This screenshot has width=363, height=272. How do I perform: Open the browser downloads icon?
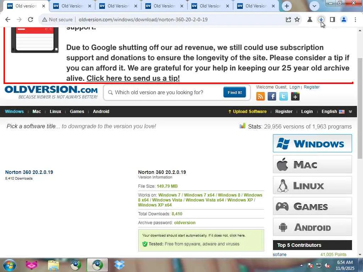point(321,20)
